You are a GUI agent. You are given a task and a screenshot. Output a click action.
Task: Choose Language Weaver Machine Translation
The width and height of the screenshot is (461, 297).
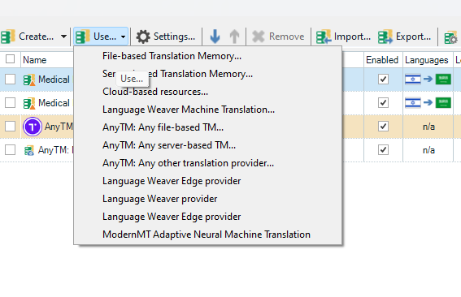click(x=207, y=110)
